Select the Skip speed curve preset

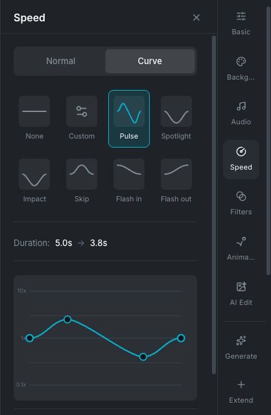tap(82, 181)
